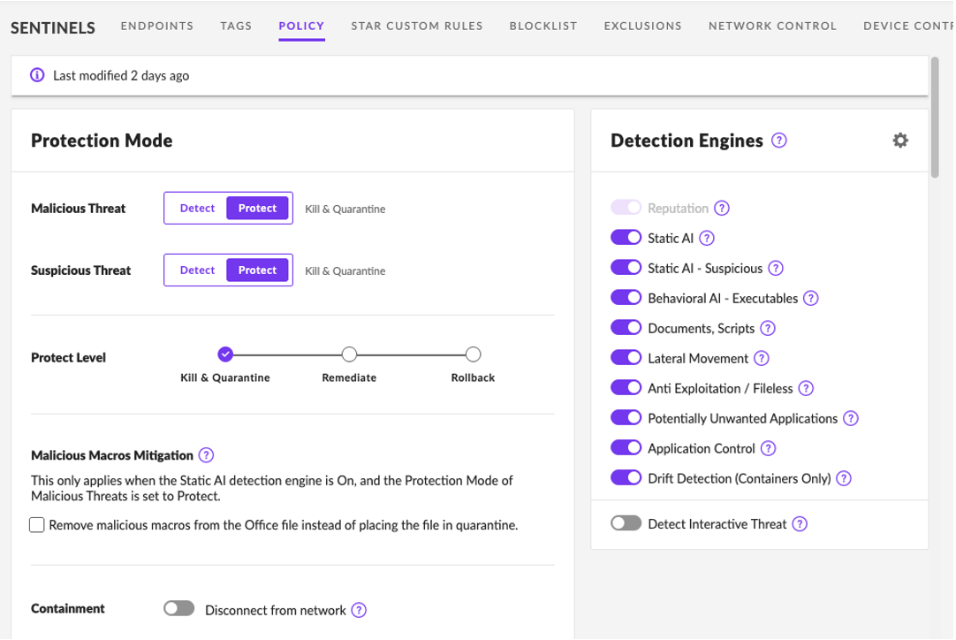Click help icon for Detect Interactive Threat
956x640 pixels.
[800, 524]
